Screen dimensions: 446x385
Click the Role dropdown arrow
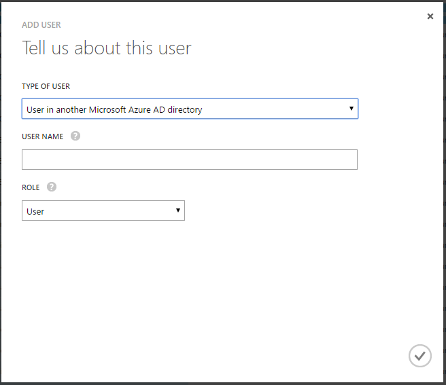pyautogui.click(x=178, y=210)
